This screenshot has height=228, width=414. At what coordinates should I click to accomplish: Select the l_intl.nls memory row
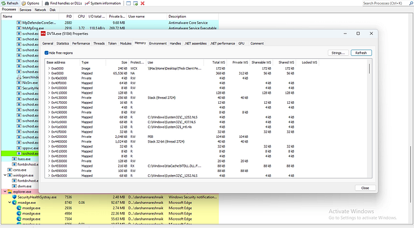(182, 127)
